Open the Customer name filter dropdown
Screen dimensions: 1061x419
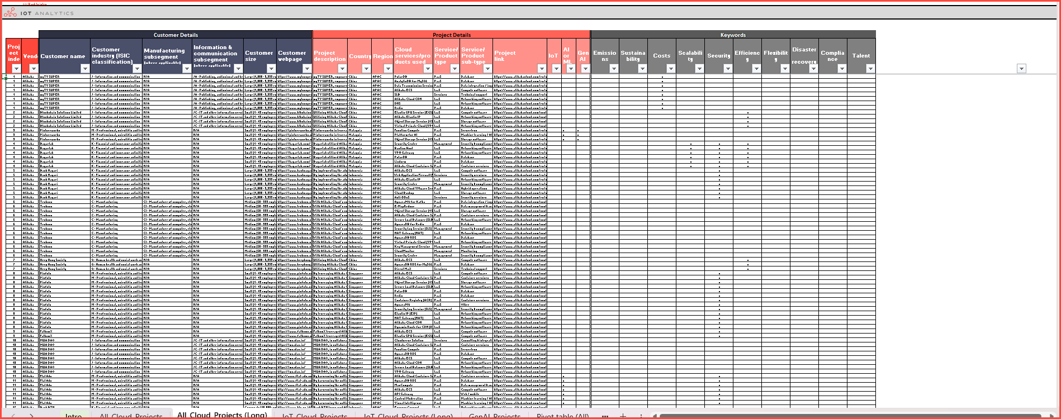(x=84, y=69)
